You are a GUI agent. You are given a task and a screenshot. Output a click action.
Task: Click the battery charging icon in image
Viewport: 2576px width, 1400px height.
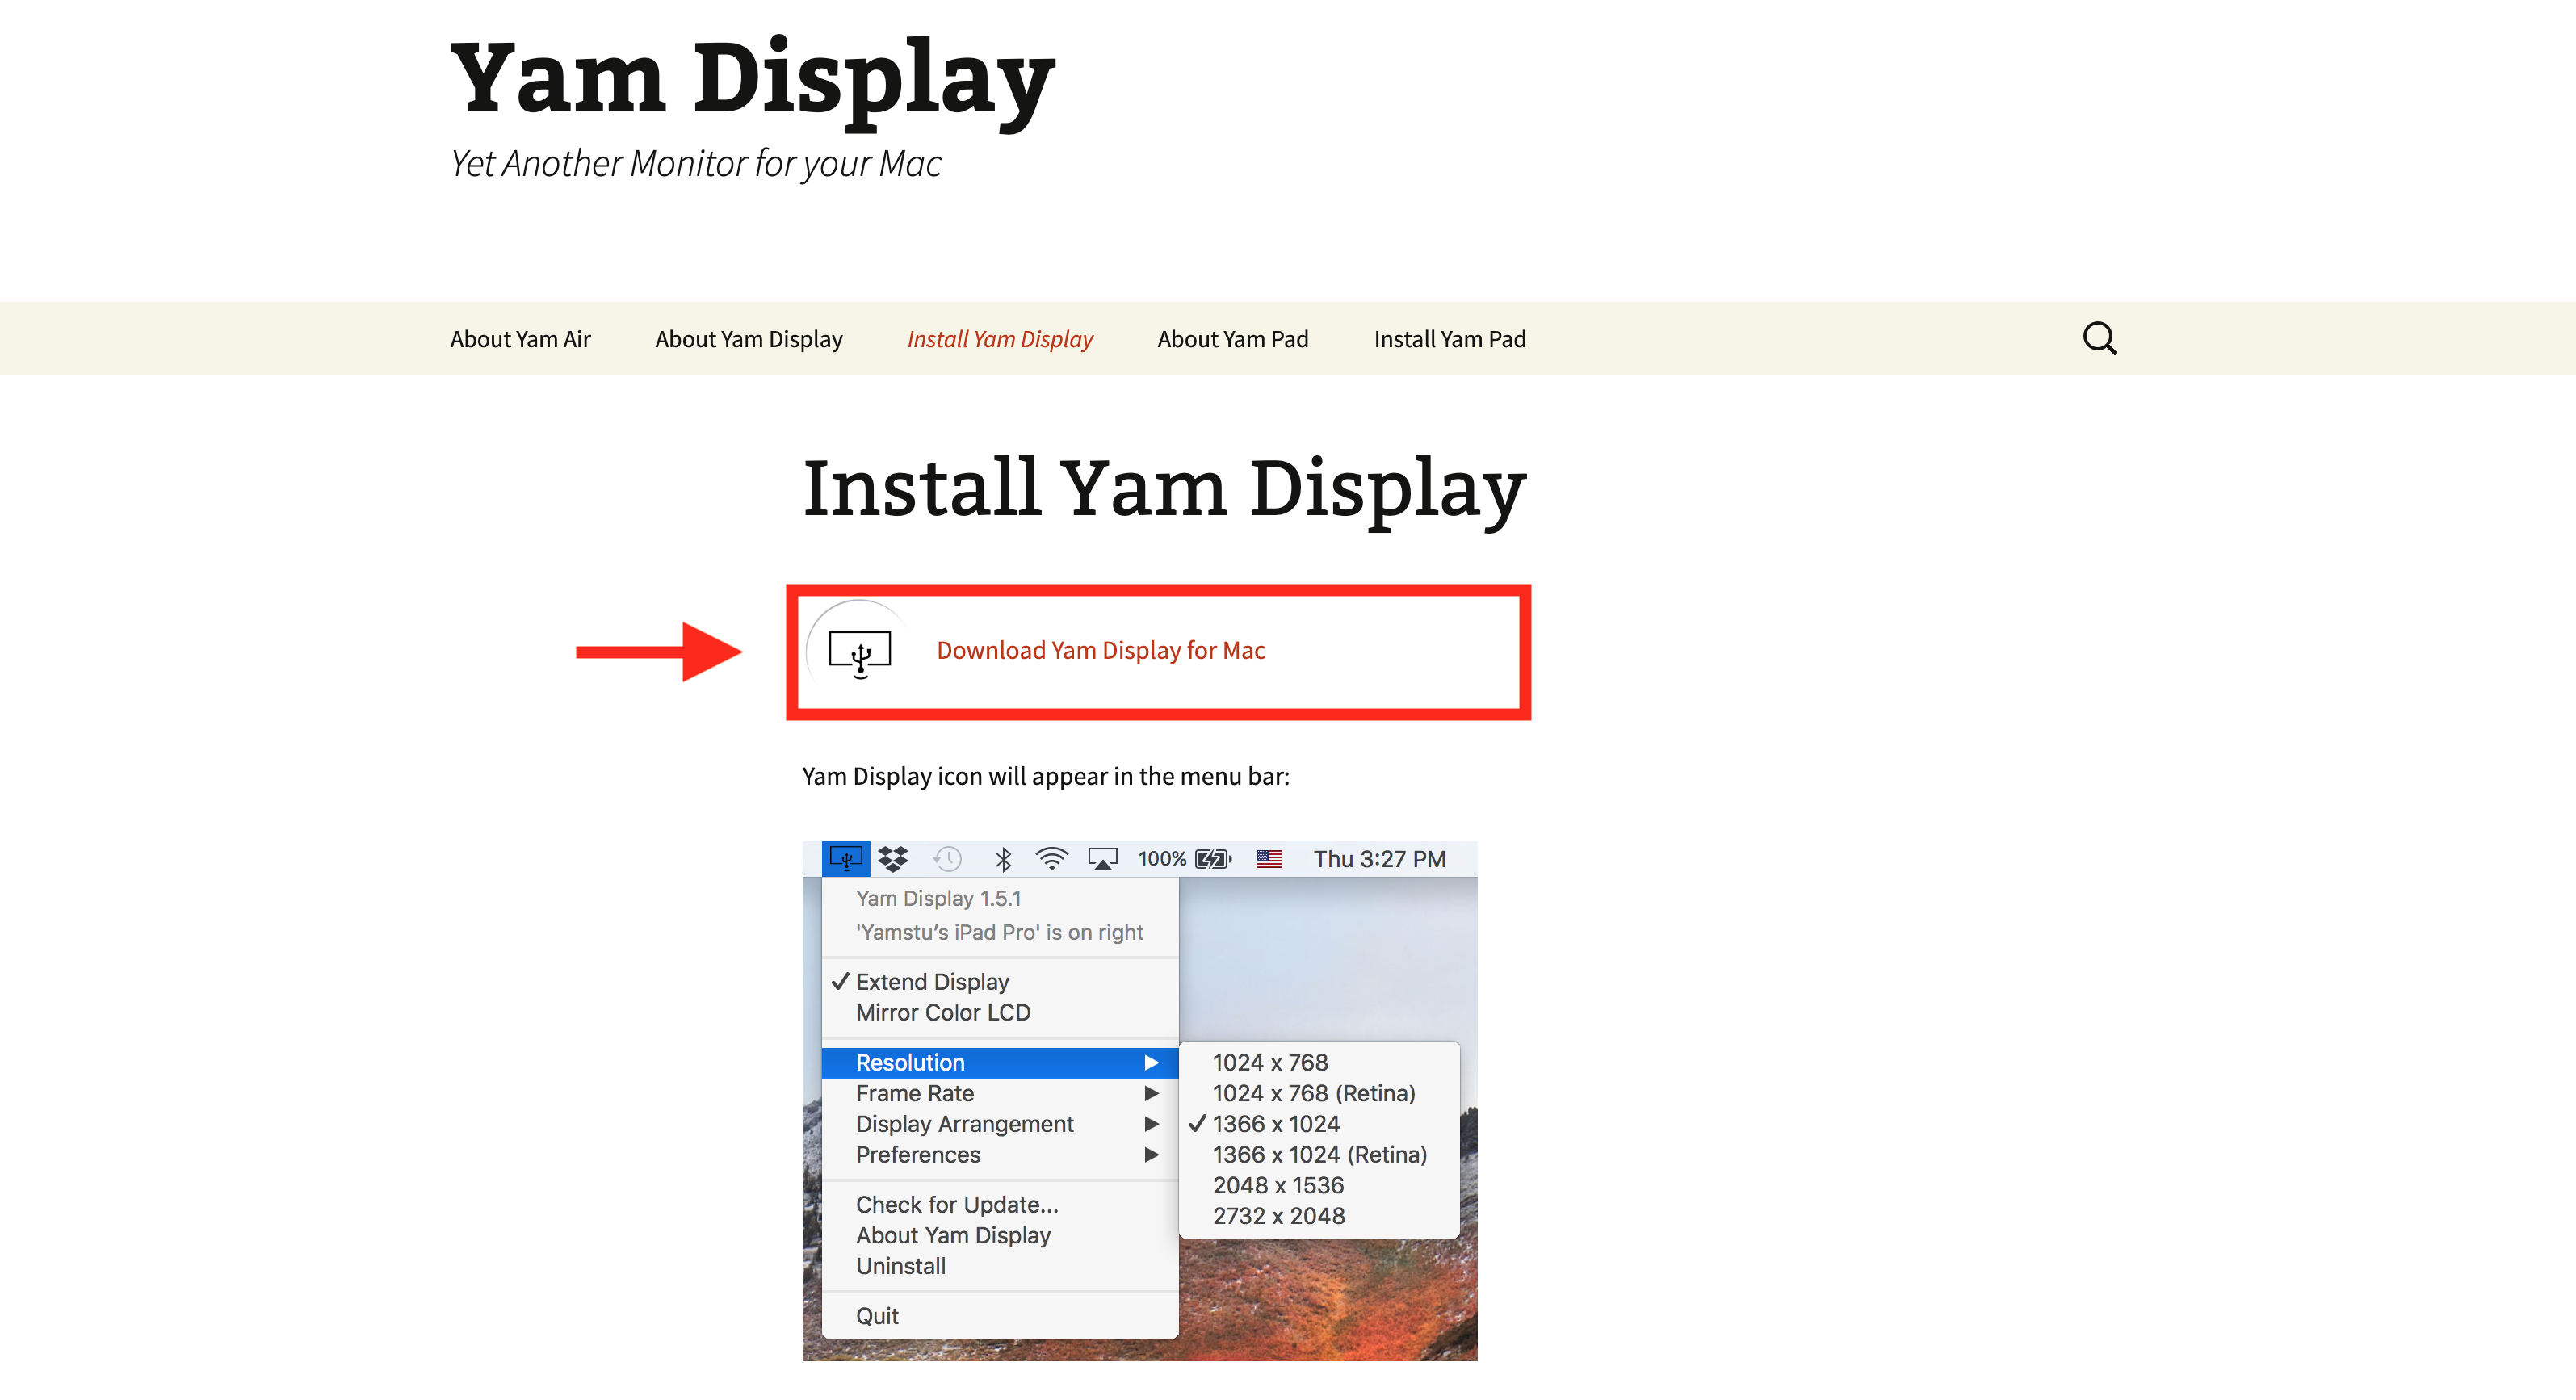(x=1214, y=859)
